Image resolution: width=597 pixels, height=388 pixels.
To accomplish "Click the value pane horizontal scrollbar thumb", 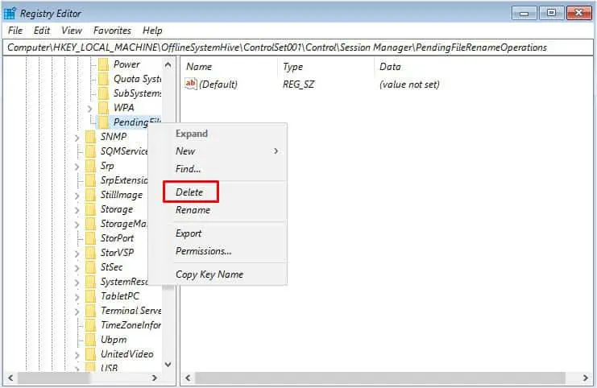I will point(380,378).
